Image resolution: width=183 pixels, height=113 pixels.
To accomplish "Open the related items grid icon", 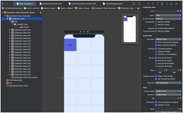I will (x=3, y=4).
